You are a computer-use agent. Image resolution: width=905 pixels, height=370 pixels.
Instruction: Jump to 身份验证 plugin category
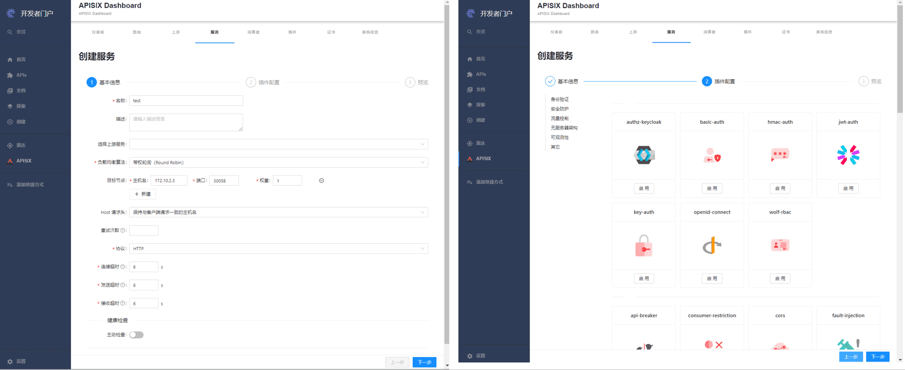pos(560,99)
